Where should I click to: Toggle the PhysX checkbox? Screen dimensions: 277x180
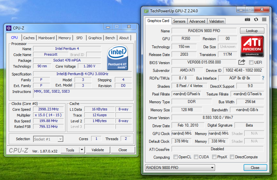(x=214, y=157)
